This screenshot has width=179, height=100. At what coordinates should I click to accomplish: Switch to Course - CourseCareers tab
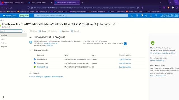[40, 2]
